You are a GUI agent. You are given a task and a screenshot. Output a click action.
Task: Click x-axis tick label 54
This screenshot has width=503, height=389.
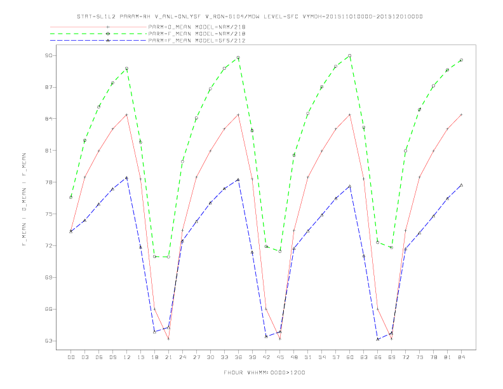tap(322, 357)
